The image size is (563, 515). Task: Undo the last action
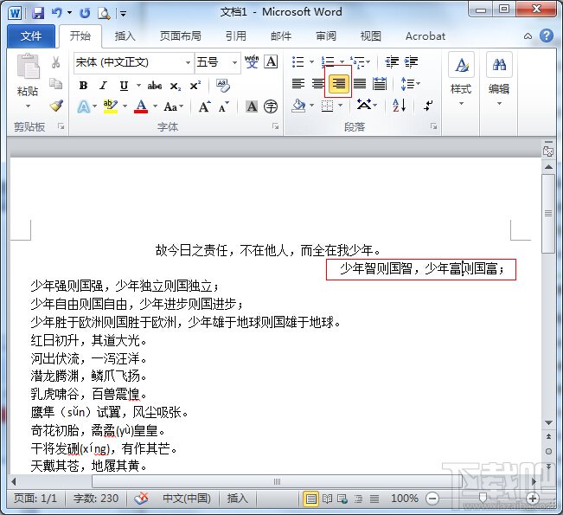click(x=57, y=13)
